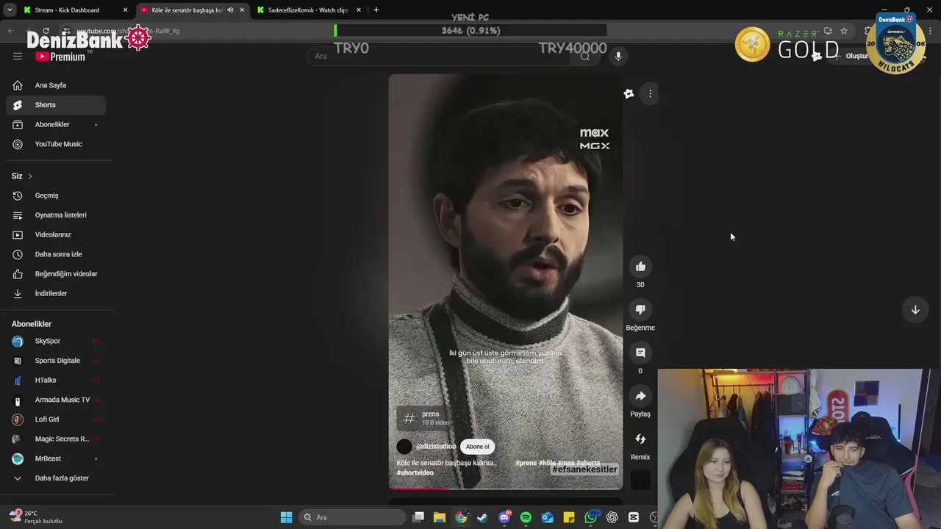This screenshot has width=941, height=529.
Task: Launch Steam from taskbar
Action: coord(482,517)
